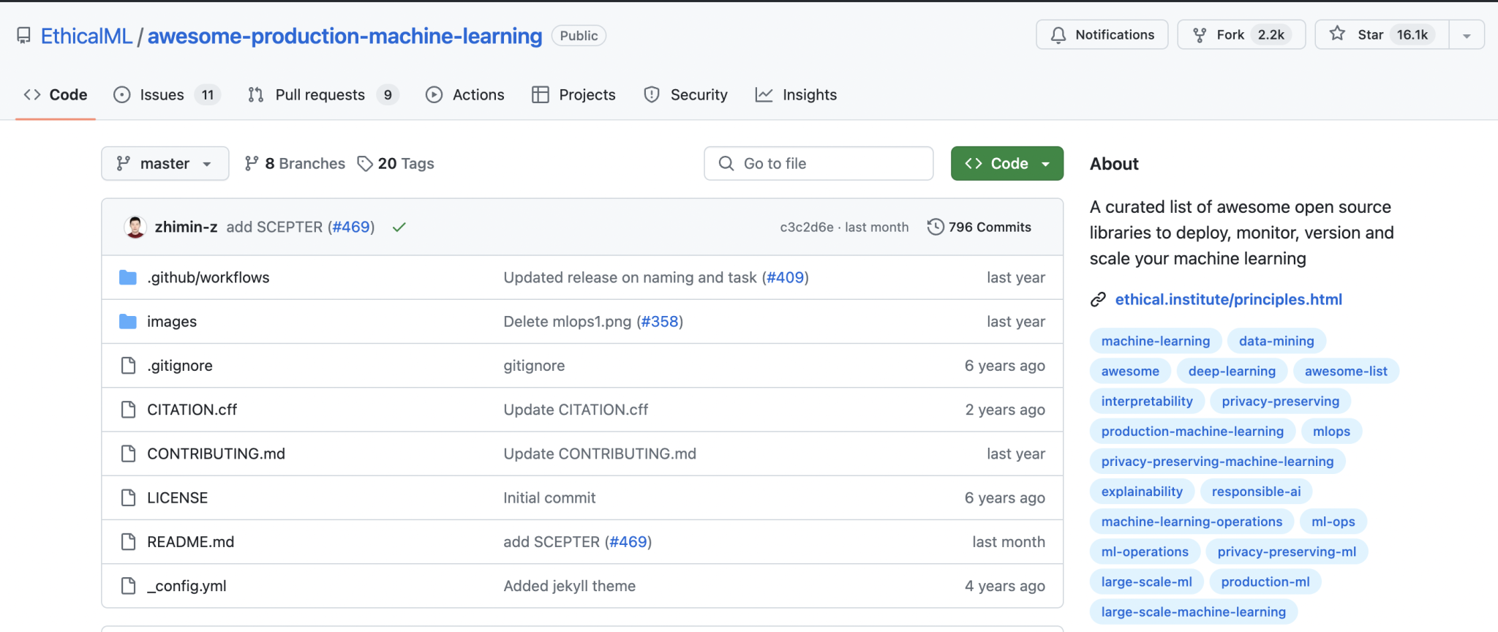1498x632 pixels.
Task: Select the privacy-preserving-ml topic tag
Action: 1287,552
